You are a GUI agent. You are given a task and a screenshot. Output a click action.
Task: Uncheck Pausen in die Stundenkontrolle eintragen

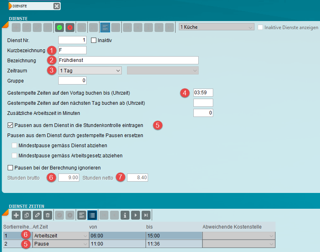(11, 125)
